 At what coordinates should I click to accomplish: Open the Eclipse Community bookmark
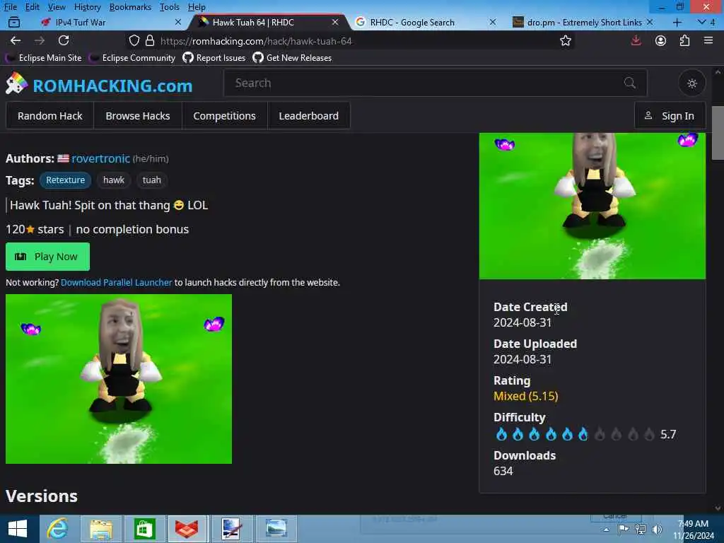(x=132, y=58)
